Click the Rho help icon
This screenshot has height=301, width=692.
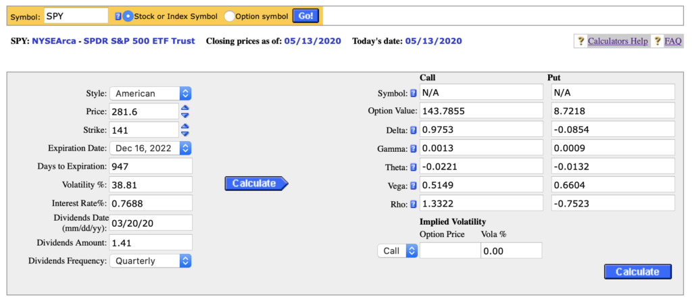click(x=414, y=204)
